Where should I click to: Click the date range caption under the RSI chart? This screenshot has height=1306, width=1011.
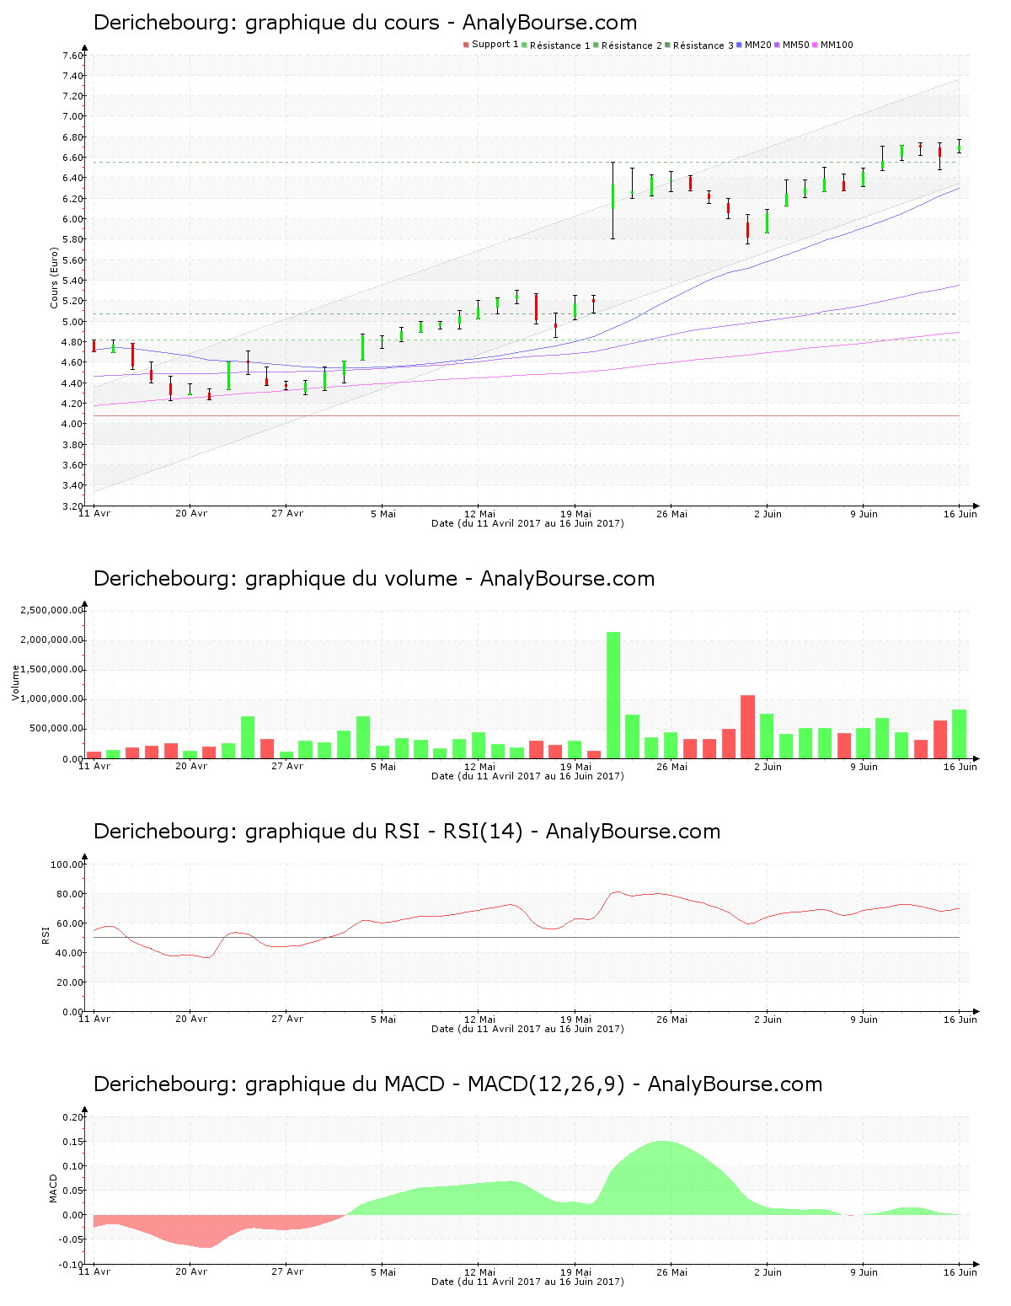click(527, 1029)
